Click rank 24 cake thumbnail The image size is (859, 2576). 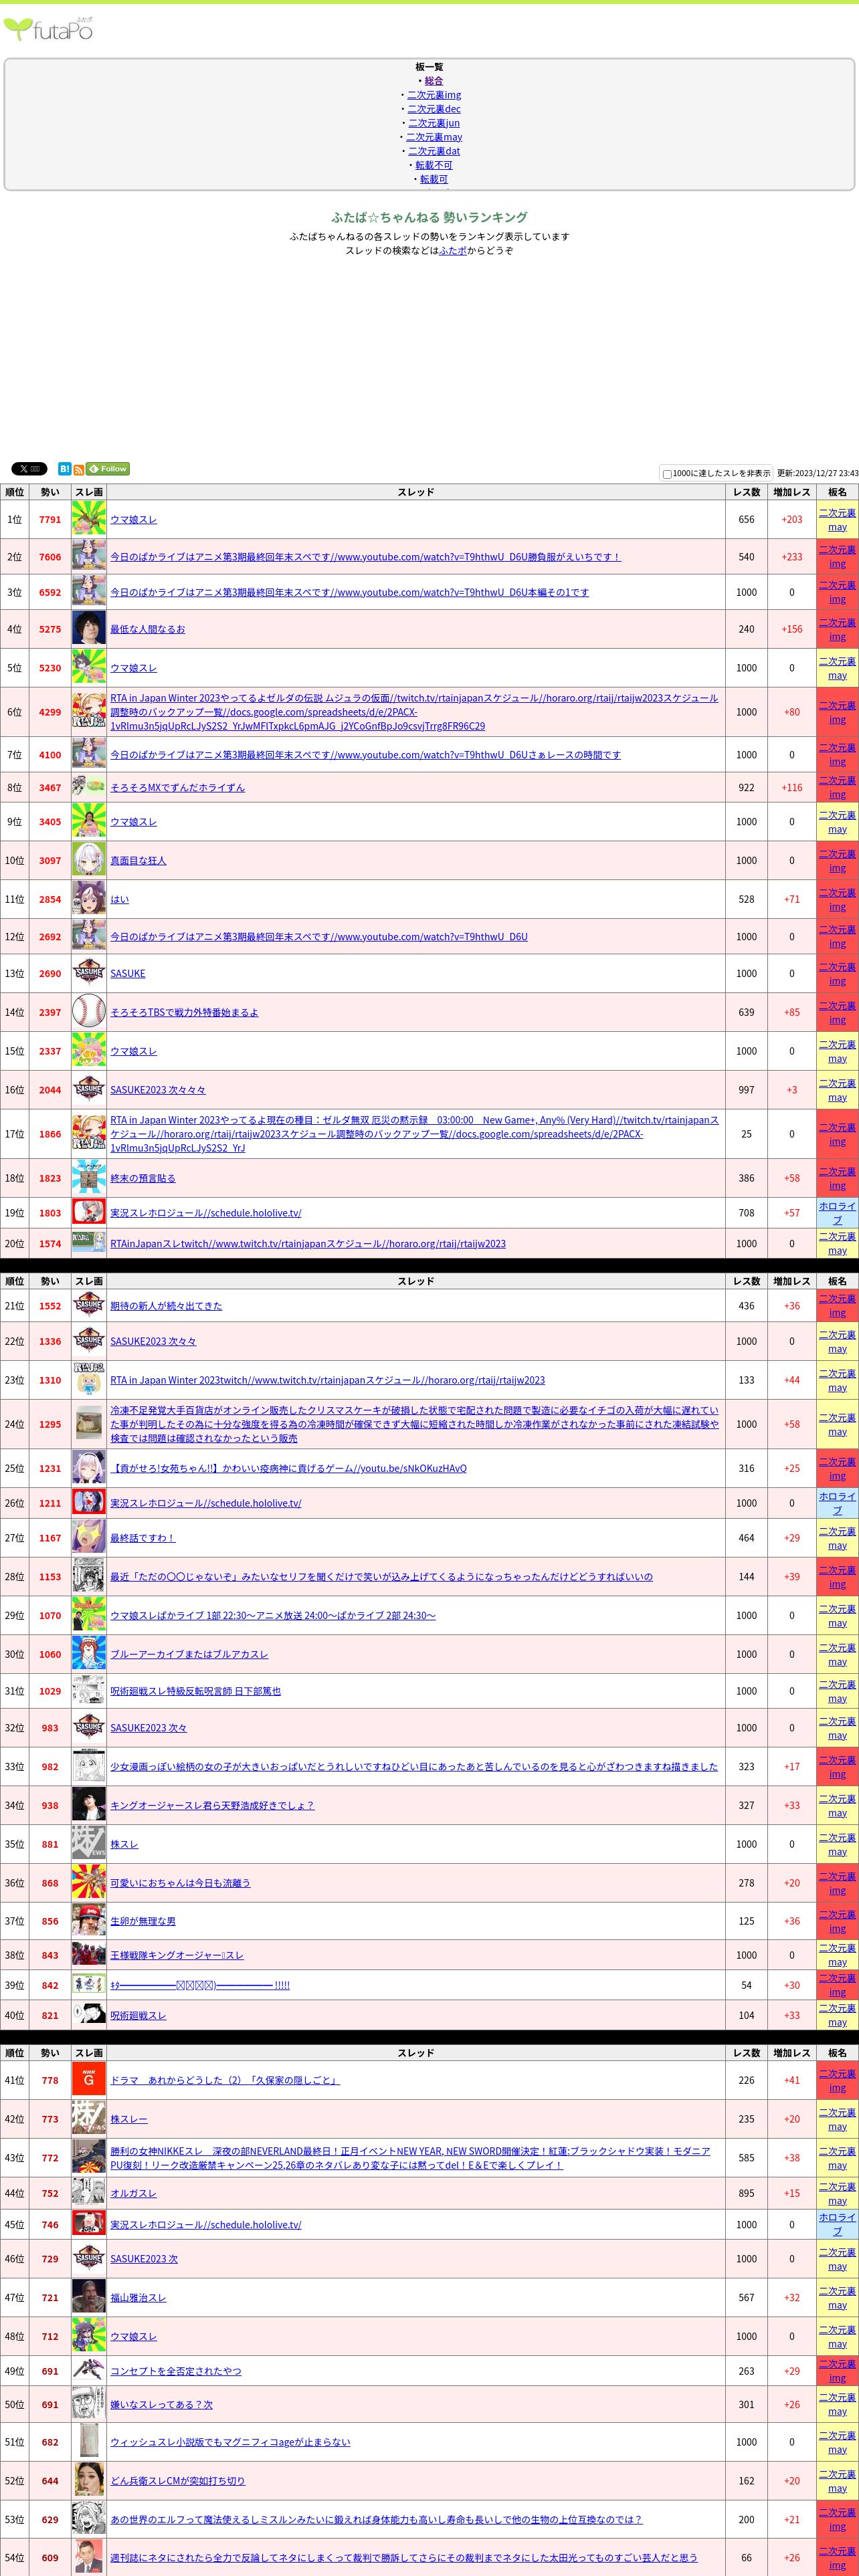click(89, 1423)
